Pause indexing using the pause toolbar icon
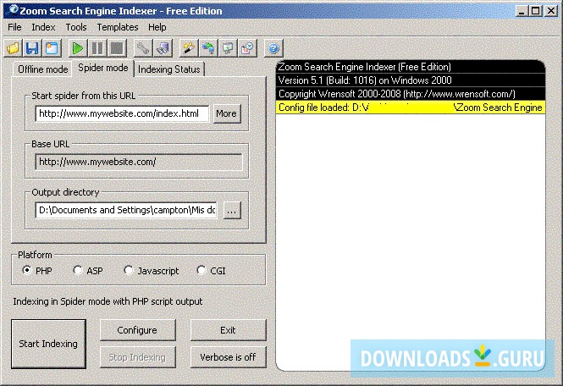 (x=97, y=48)
